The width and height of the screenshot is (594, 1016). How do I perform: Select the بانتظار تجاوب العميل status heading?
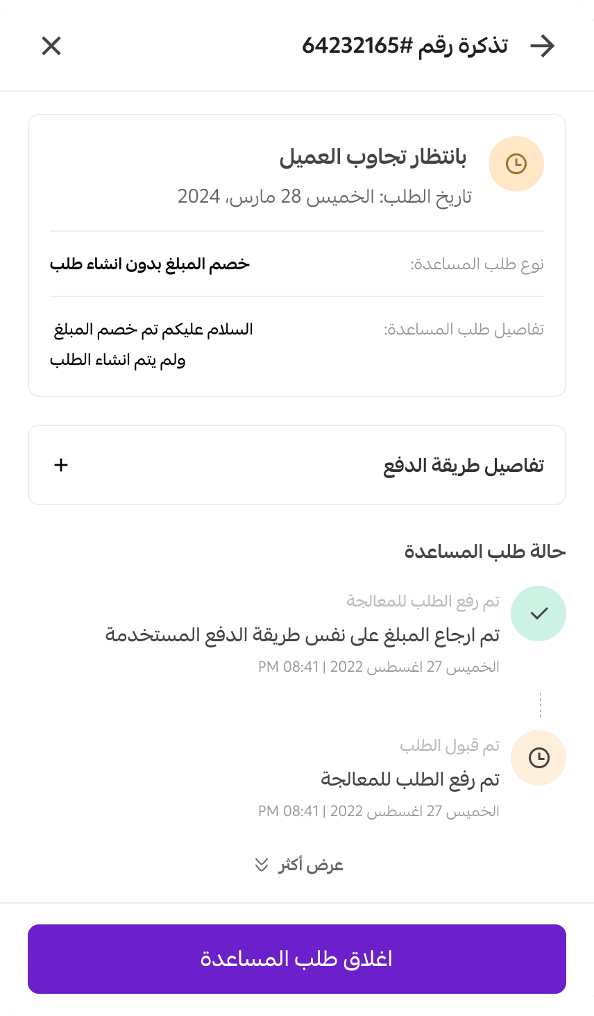[373, 157]
